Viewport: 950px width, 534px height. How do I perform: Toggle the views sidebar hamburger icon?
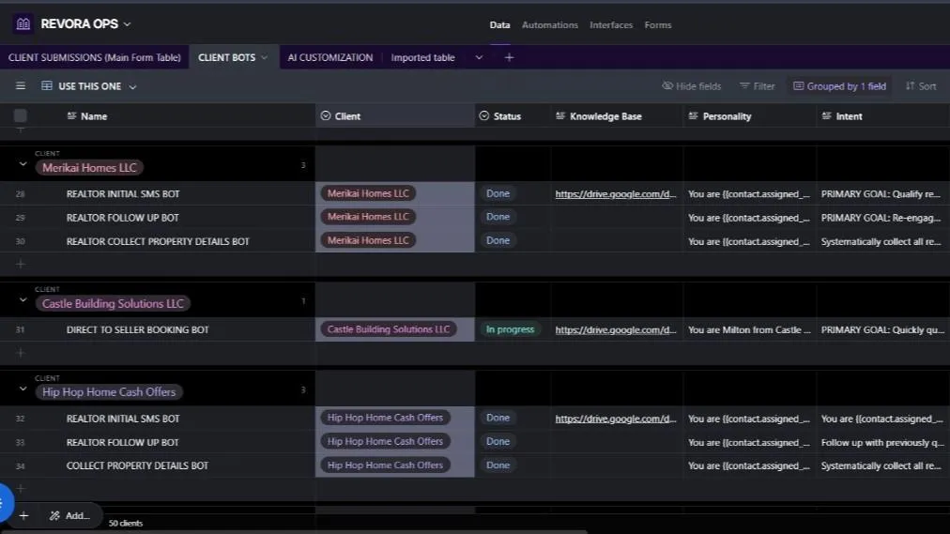coord(21,86)
